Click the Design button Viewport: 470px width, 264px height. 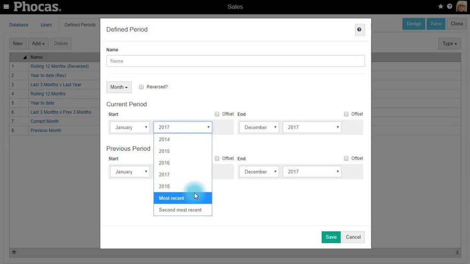413,24
